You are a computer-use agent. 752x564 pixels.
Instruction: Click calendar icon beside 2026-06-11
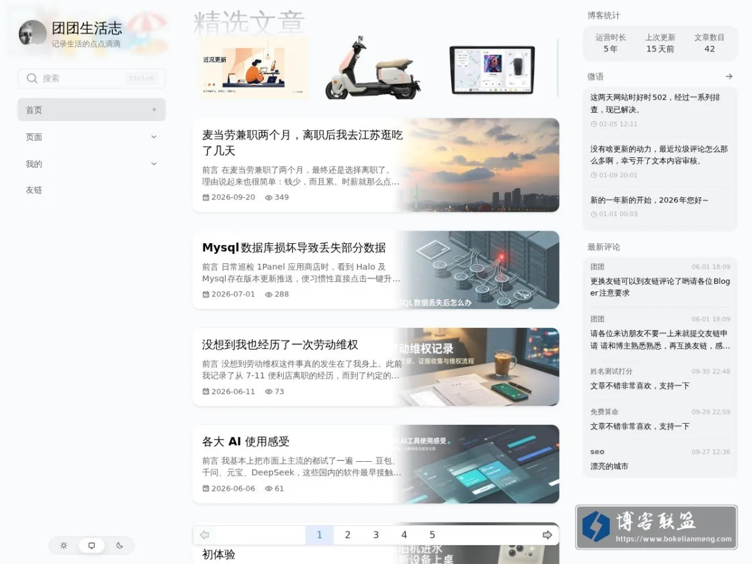pos(206,392)
